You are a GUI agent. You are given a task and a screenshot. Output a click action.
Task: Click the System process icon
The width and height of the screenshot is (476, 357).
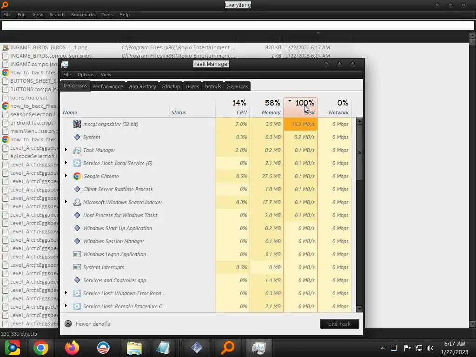[77, 137]
